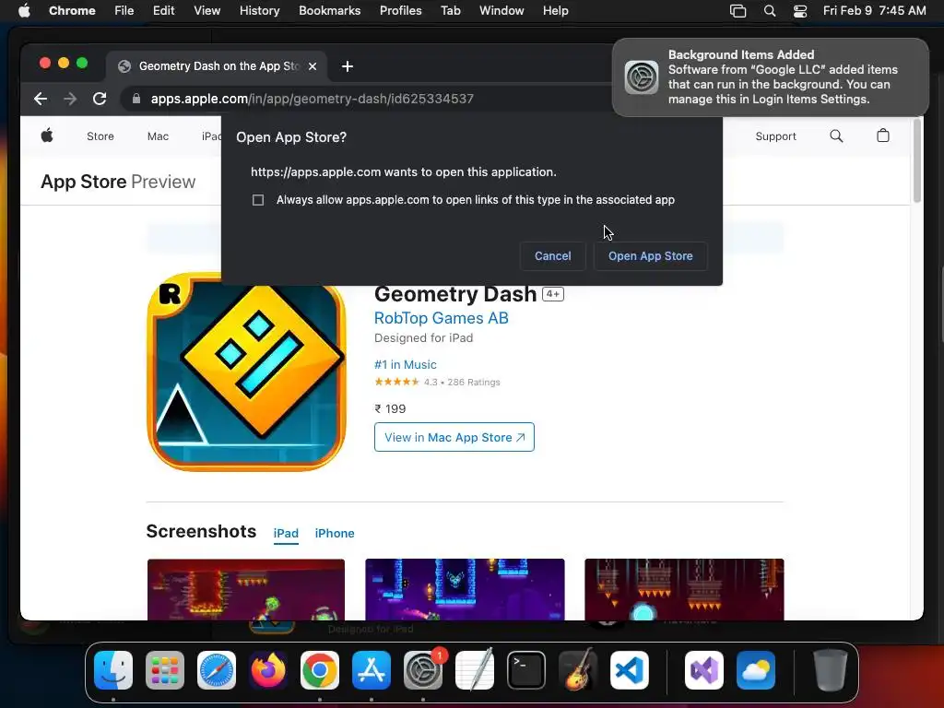Open Spotlight search in menu bar
This screenshot has height=708, width=944.
coord(770,11)
